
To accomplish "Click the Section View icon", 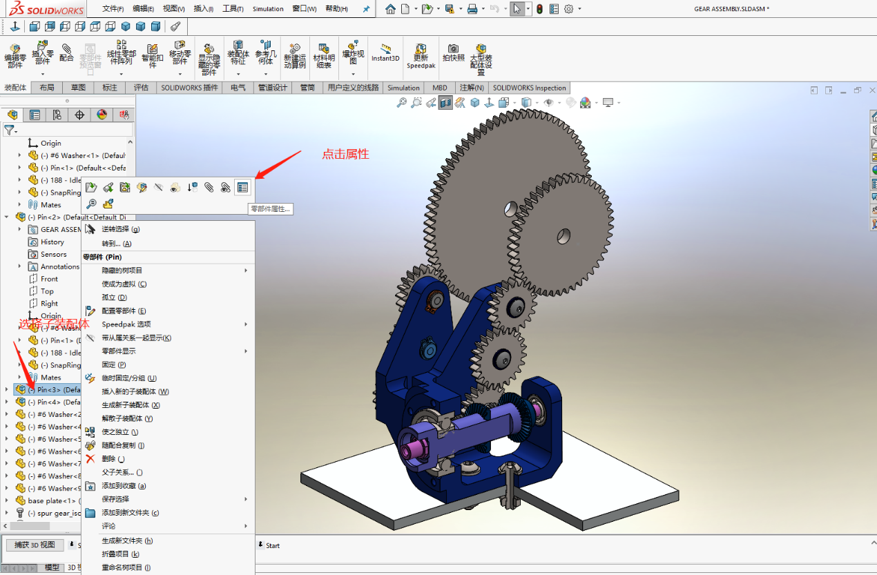I will 445,102.
